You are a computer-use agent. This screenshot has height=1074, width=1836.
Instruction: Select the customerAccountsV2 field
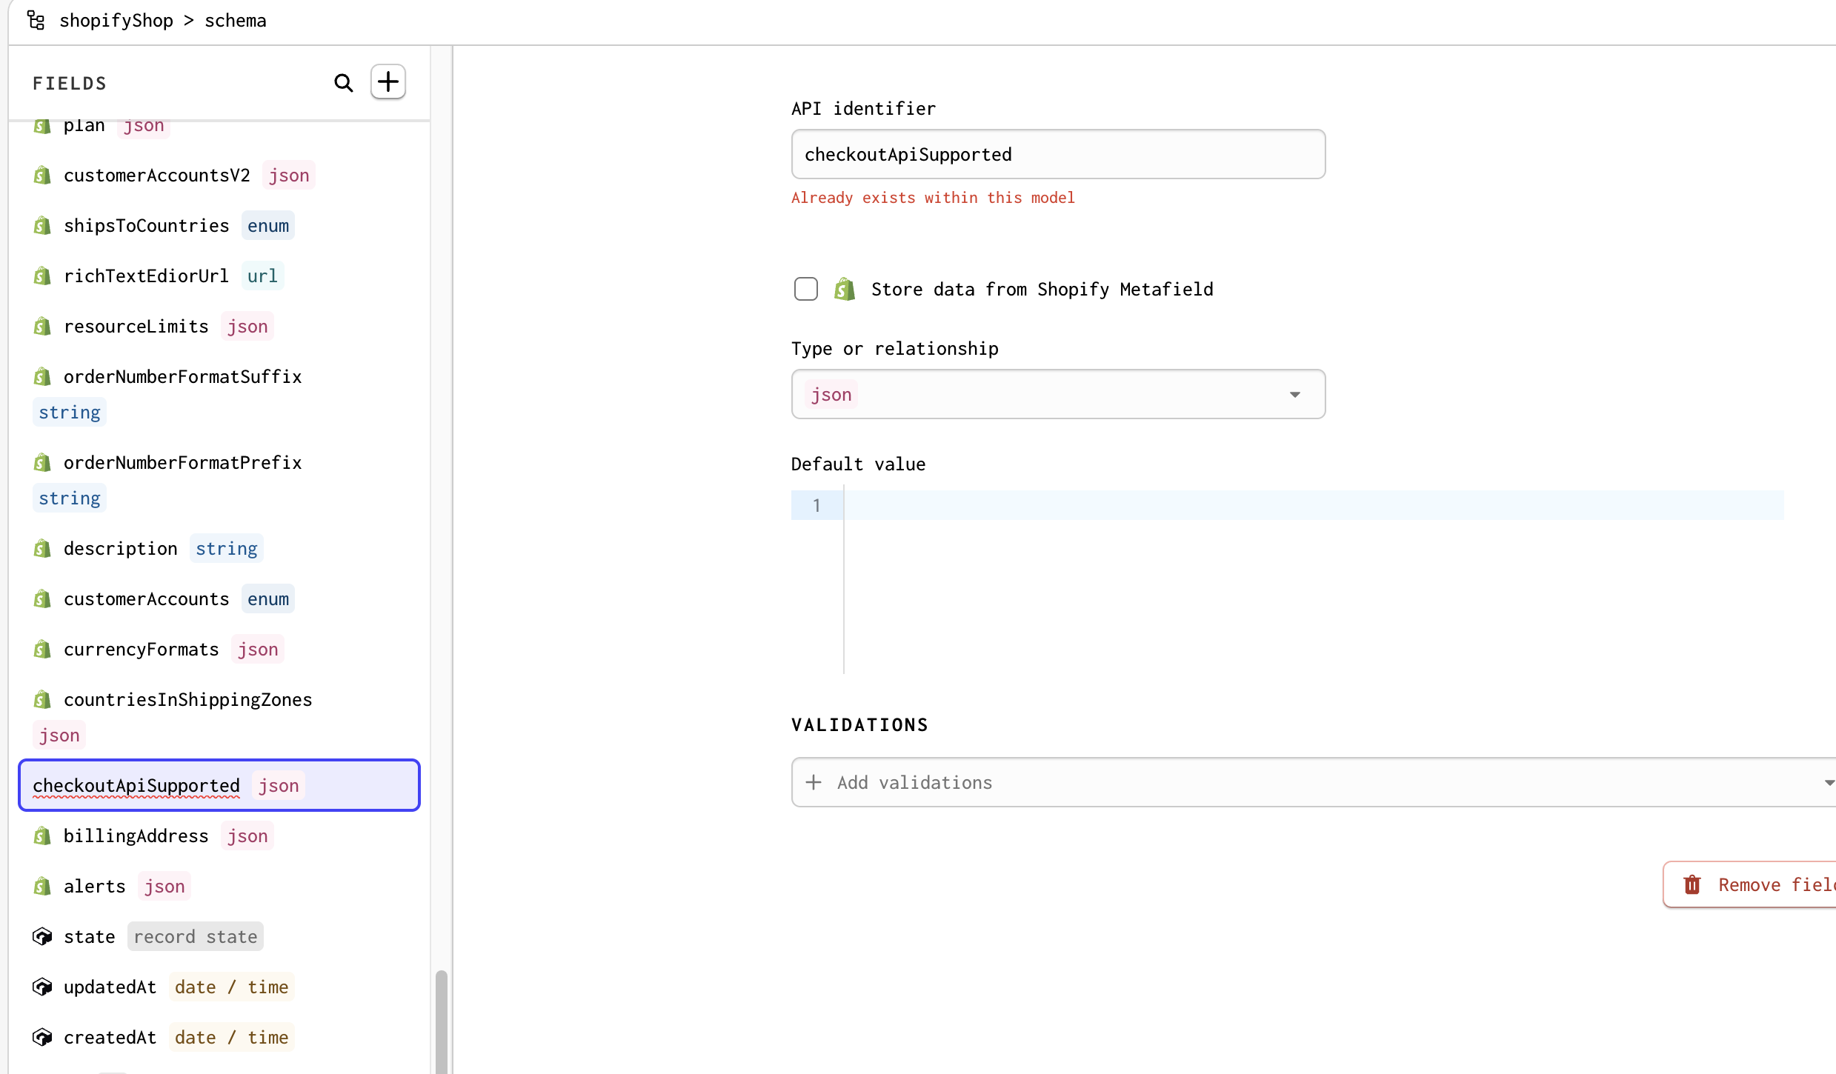point(219,176)
